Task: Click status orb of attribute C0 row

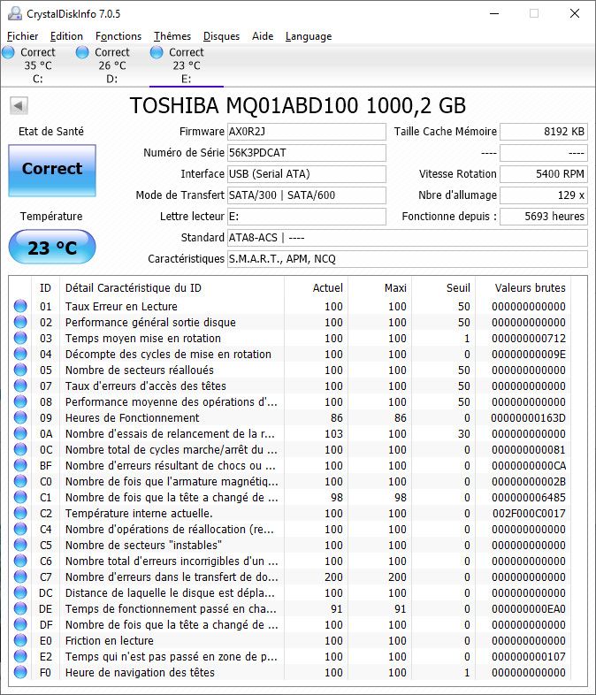Action: (x=20, y=481)
